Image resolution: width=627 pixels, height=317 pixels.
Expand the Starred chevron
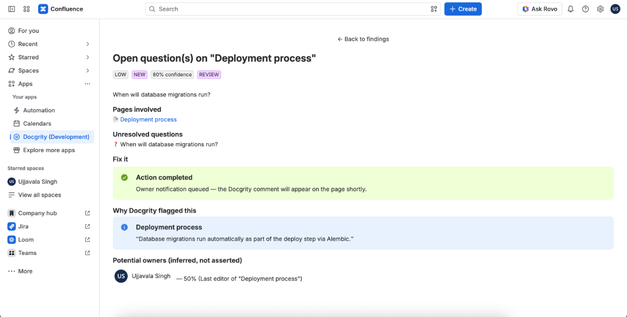(87, 57)
